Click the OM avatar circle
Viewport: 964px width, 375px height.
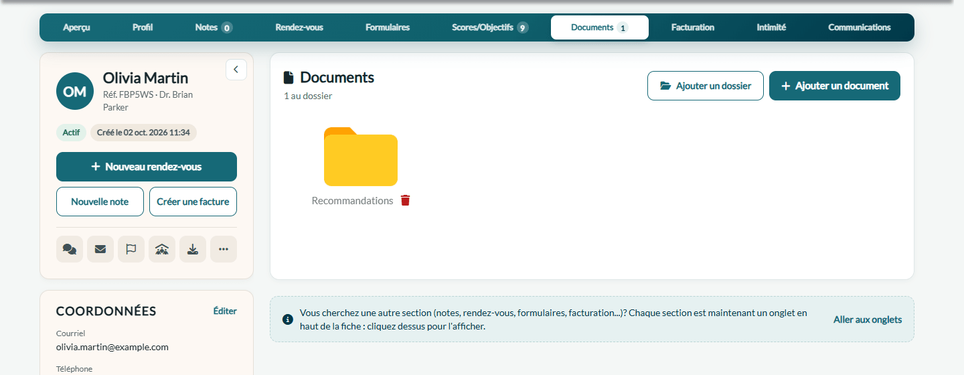(75, 91)
